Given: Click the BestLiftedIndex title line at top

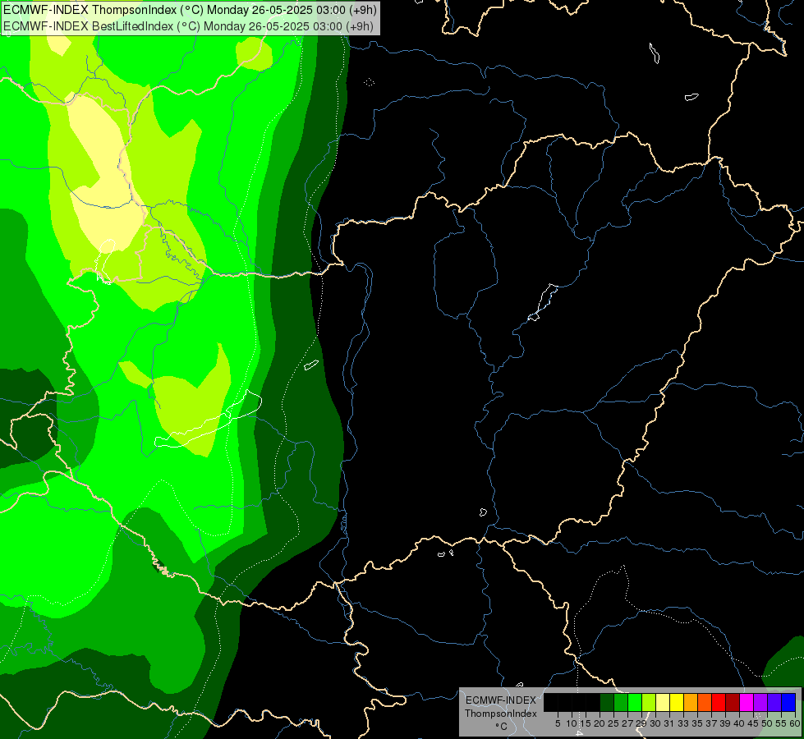Looking at the screenshot, I should click(188, 26).
